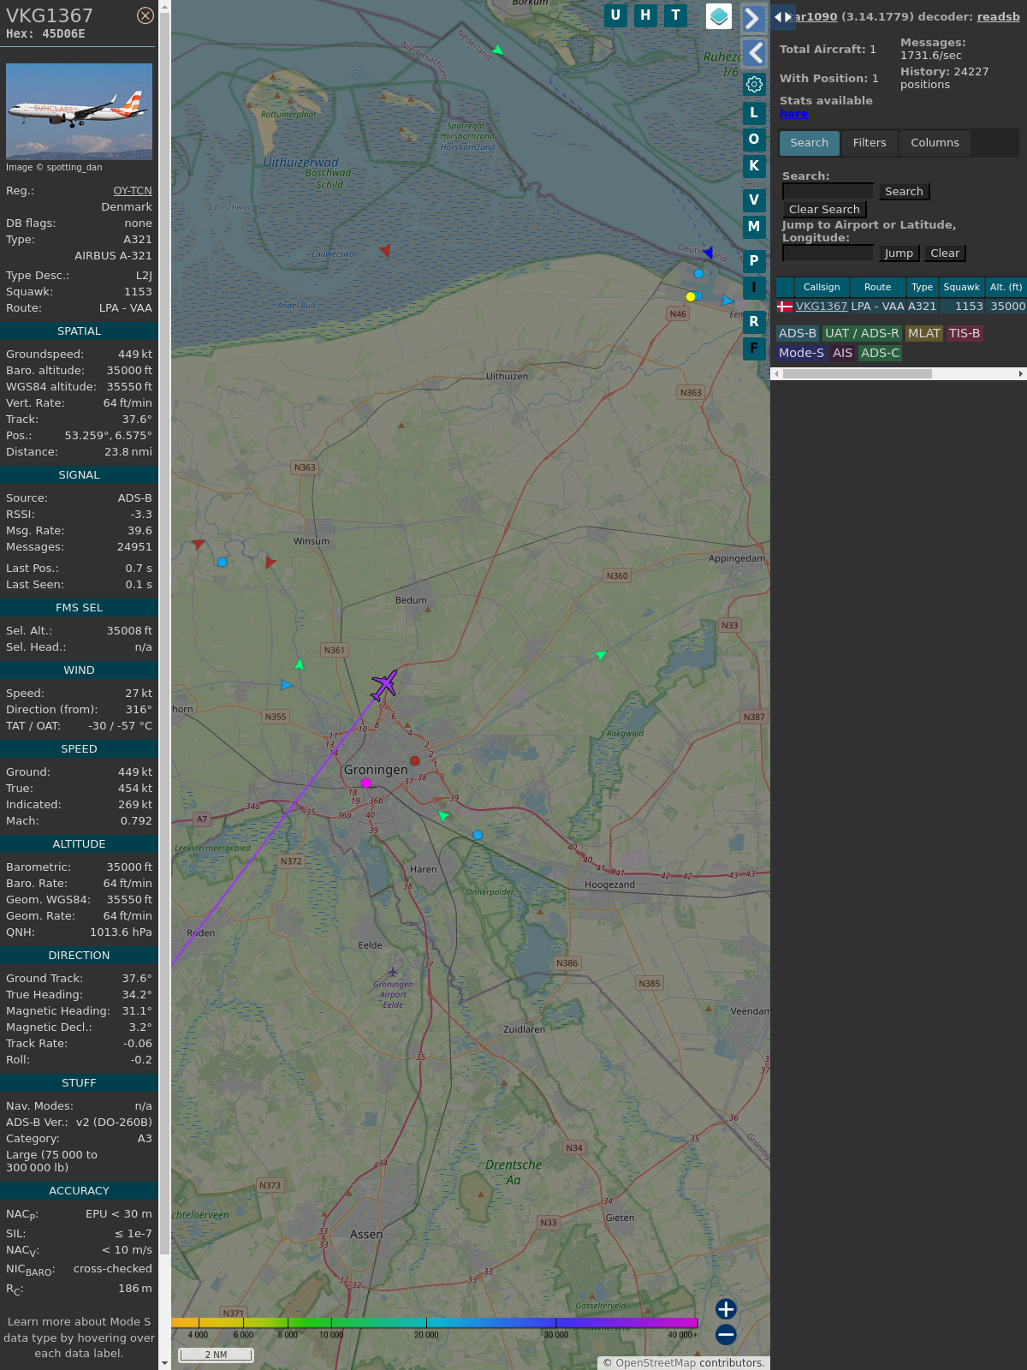Switch to the Columns tab
Screen dimensions: 1027x1370
pos(935,143)
